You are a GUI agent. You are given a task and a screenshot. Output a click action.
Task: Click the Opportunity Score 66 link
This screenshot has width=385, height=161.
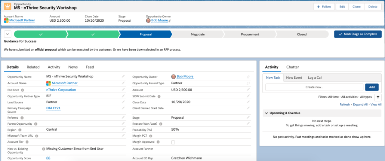48,158
